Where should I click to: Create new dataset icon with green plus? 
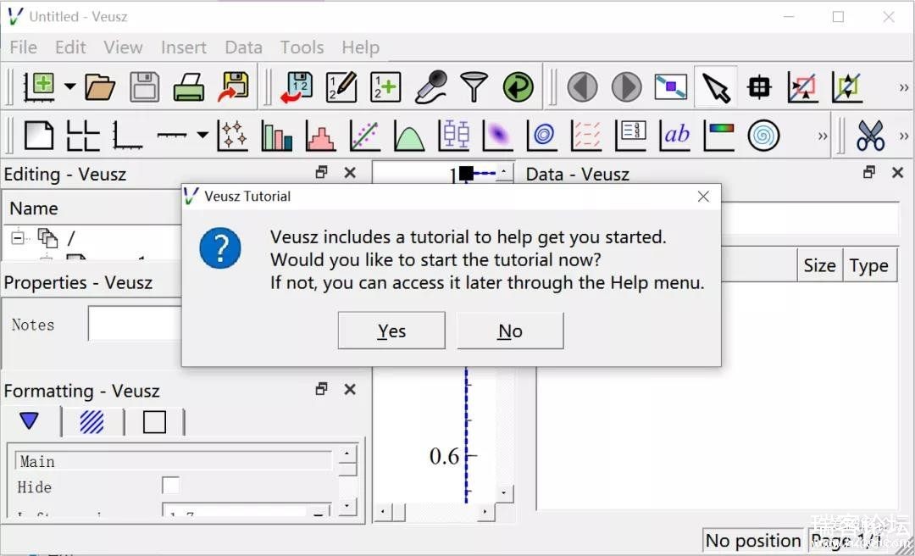385,87
